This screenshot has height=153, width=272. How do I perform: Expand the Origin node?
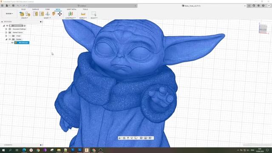[6, 36]
